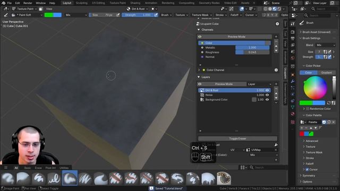Toggle strength pressure in header

(x=156, y=15)
